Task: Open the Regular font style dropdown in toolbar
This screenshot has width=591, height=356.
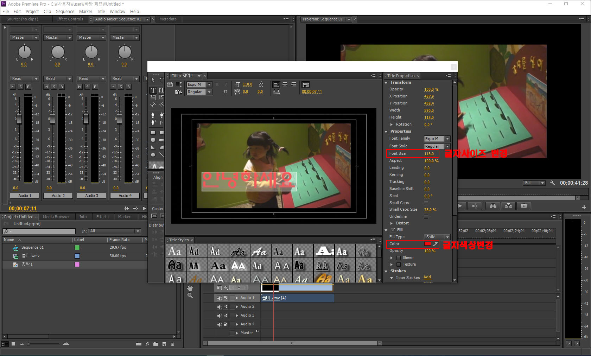Action: pos(209,92)
